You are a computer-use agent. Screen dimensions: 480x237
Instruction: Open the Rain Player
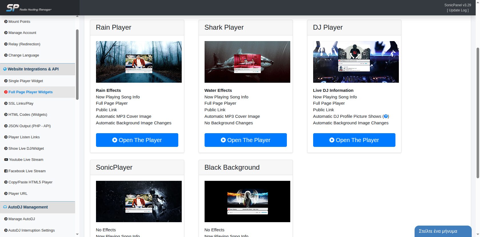137,140
